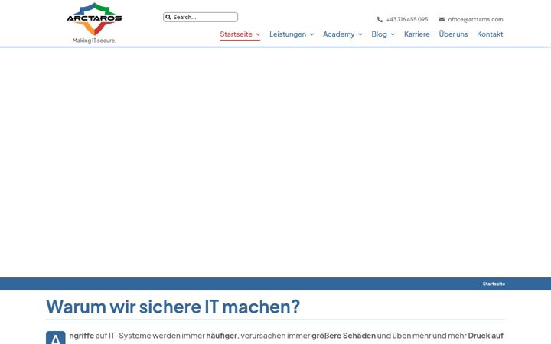Screen dimensions: 551x344
Task: Click the bold text 'größere Schäden'
Action: [x=344, y=336]
